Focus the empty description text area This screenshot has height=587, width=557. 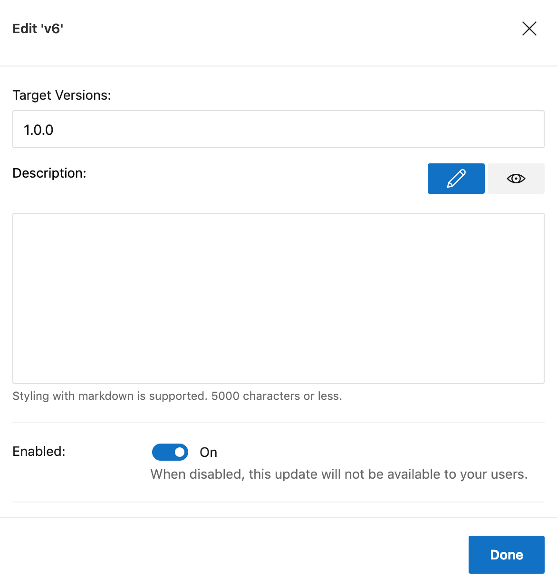pyautogui.click(x=278, y=298)
